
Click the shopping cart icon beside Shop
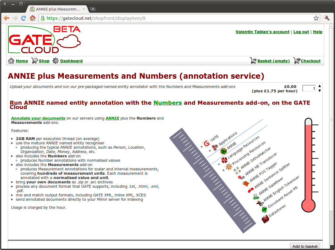coord(34,61)
